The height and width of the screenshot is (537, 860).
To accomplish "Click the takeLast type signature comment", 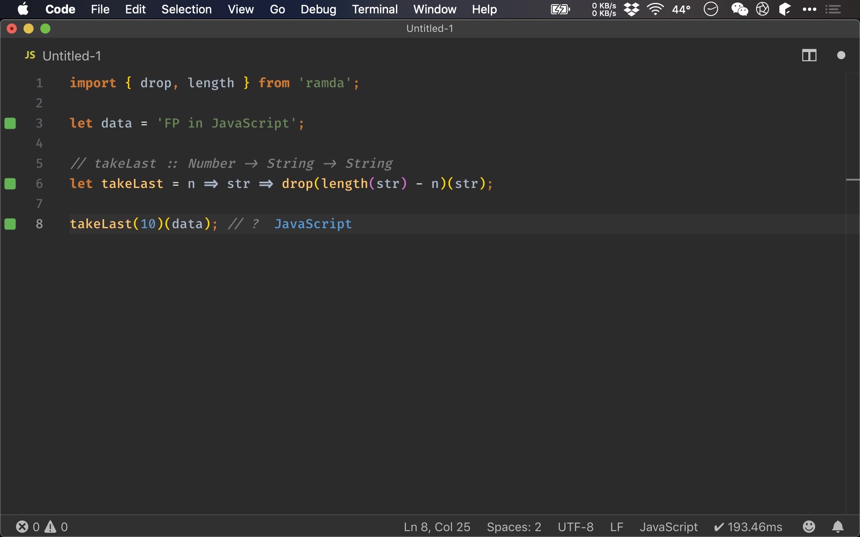I will coord(231,164).
